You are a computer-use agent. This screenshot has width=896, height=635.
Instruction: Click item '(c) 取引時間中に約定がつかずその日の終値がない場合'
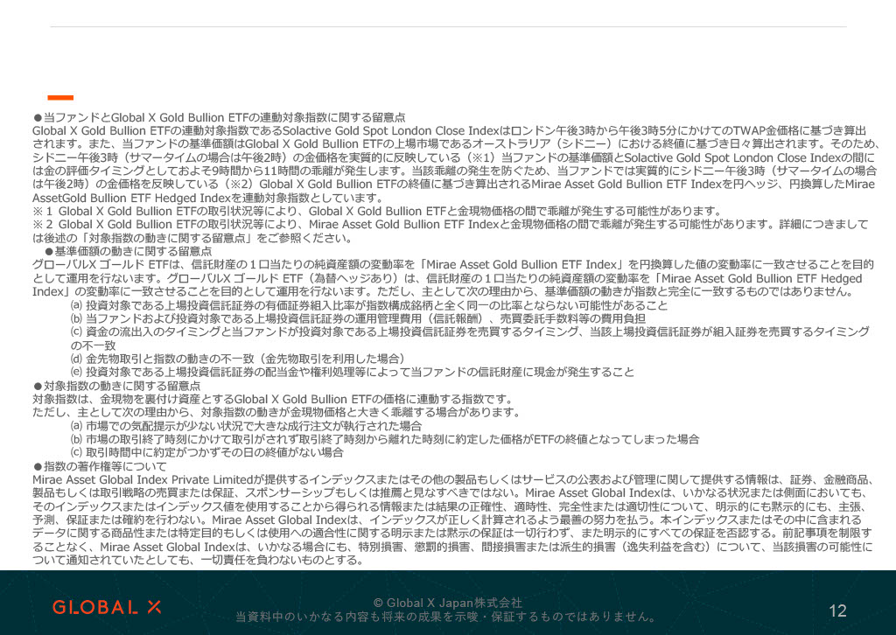click(206, 452)
